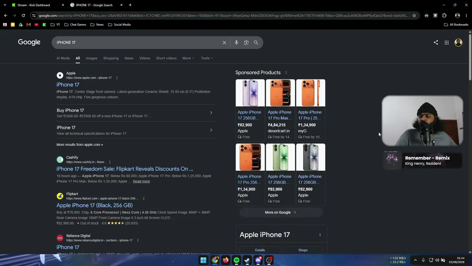472x266 pixels.
Task: Open Spotify from the taskbar
Action: tap(236, 260)
